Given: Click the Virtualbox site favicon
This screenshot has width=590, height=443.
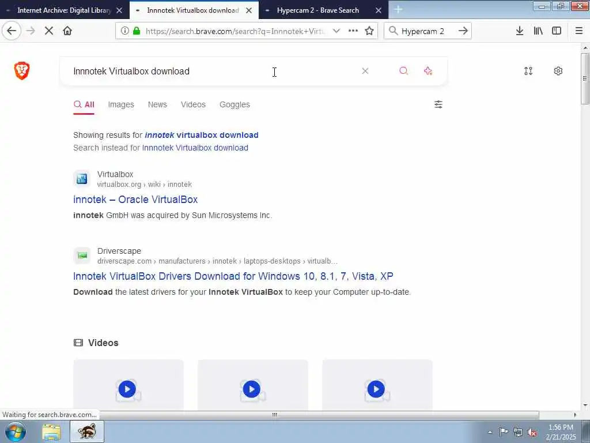Looking at the screenshot, I should (82, 179).
